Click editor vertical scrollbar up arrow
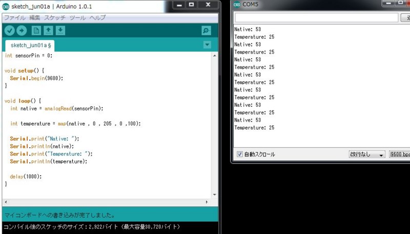410x234 pixels. (214, 56)
